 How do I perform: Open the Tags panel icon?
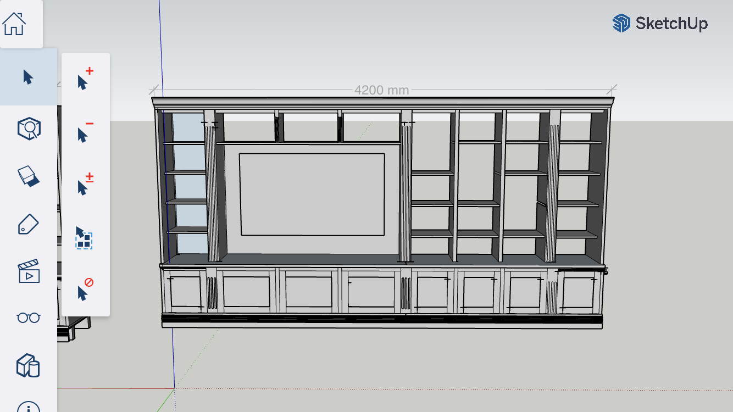click(29, 224)
